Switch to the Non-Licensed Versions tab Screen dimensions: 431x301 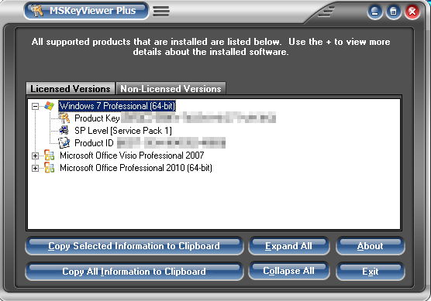[x=171, y=89]
